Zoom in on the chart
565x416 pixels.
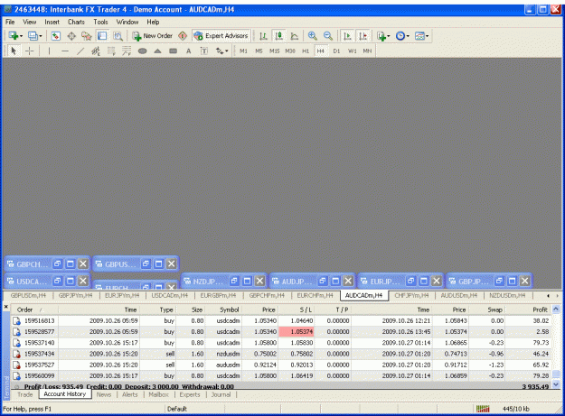click(x=313, y=36)
